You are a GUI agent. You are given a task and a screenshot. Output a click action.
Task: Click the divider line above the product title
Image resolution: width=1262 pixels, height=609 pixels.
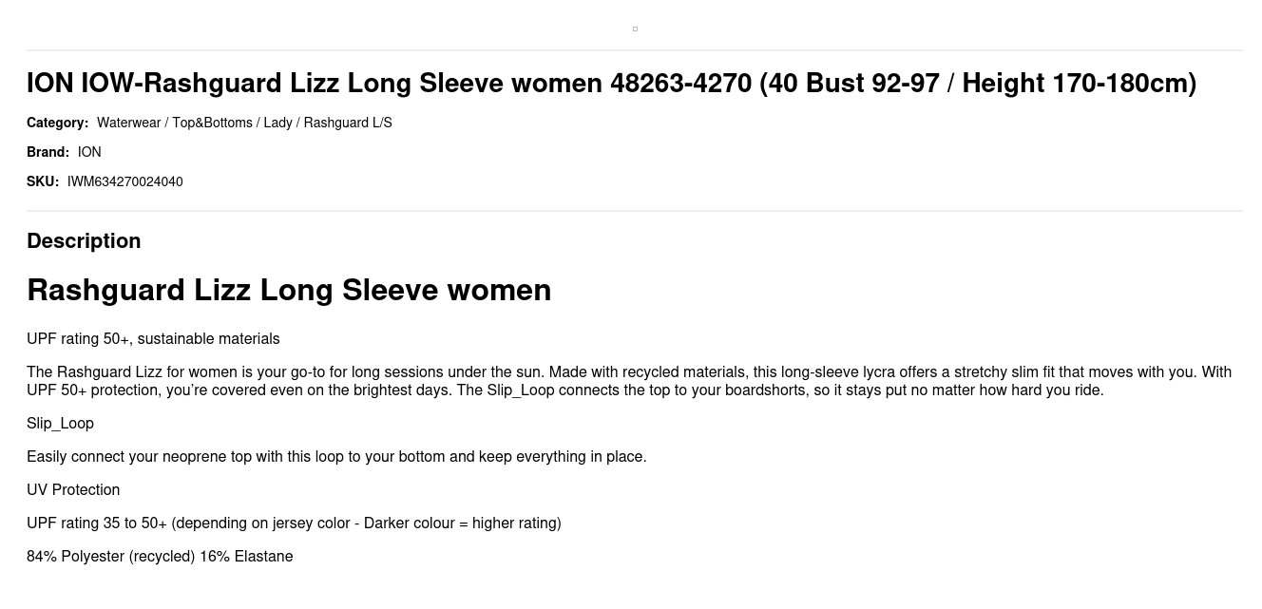tap(635, 50)
